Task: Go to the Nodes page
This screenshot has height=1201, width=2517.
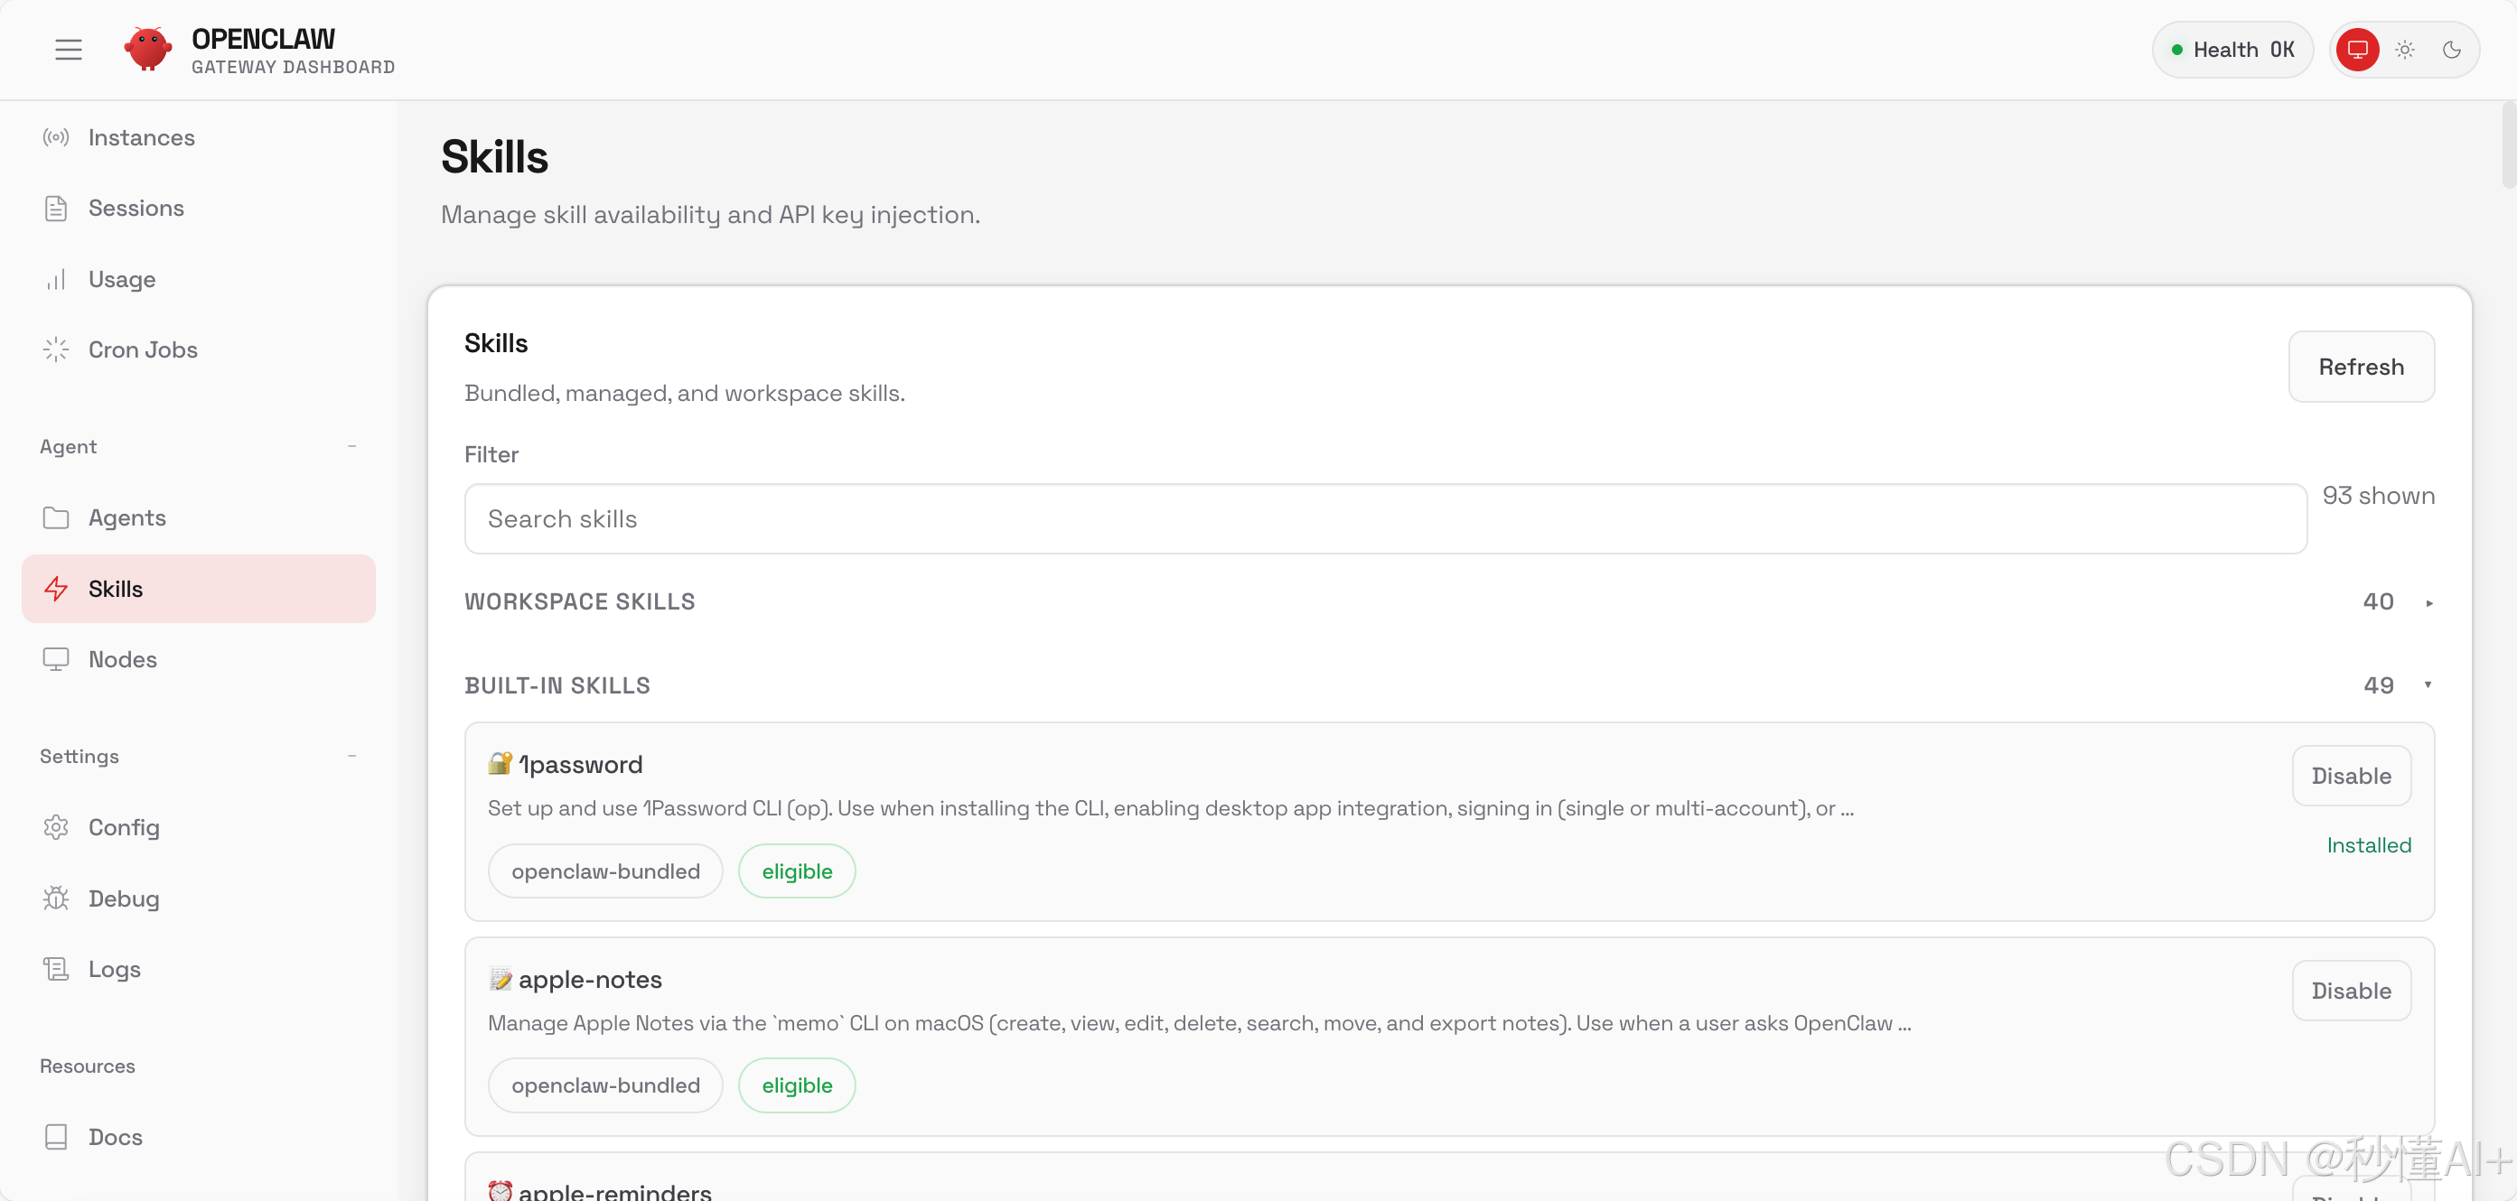Action: pyautogui.click(x=122, y=659)
